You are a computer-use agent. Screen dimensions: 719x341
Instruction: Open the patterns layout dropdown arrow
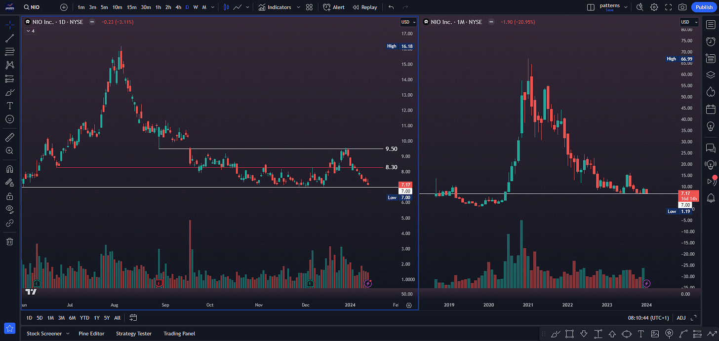click(x=626, y=7)
